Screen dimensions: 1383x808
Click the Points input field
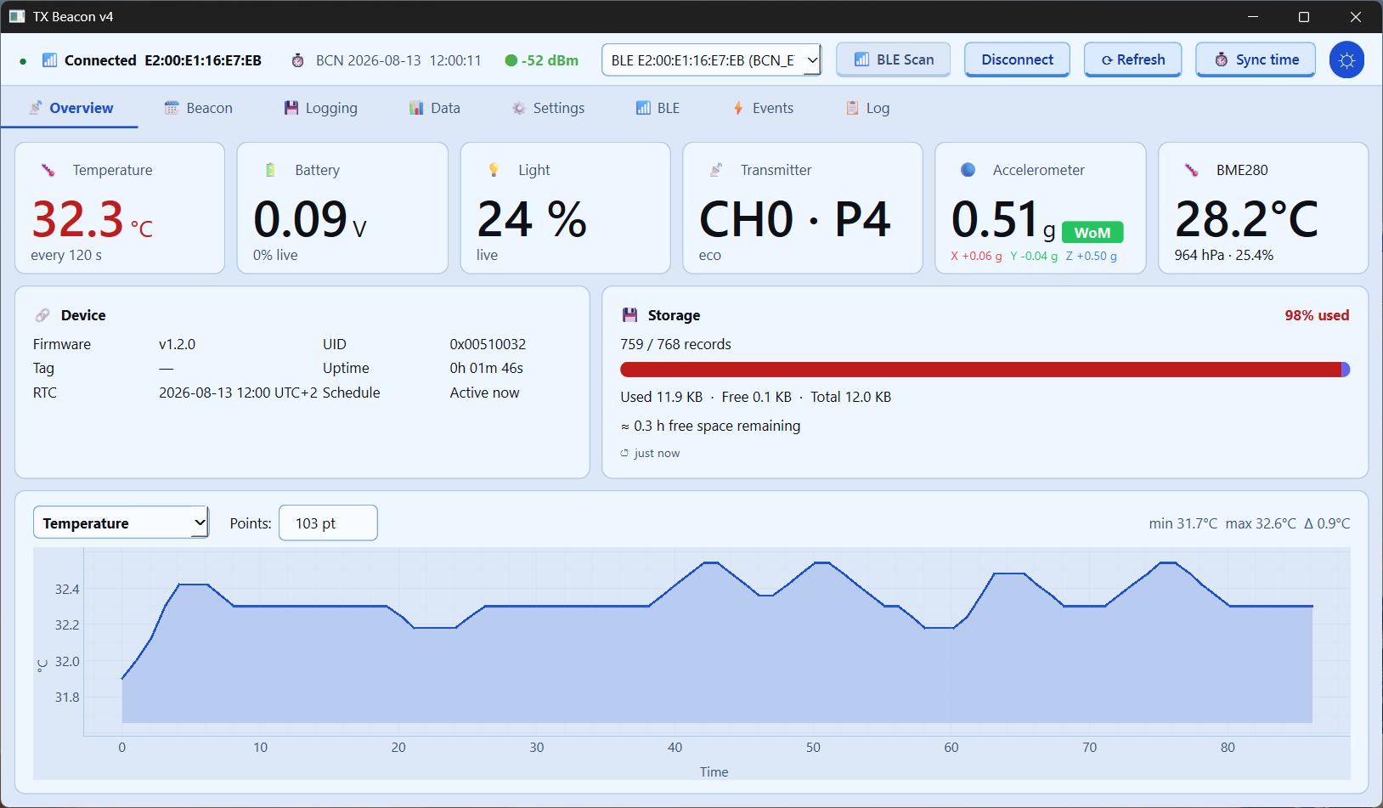click(328, 523)
